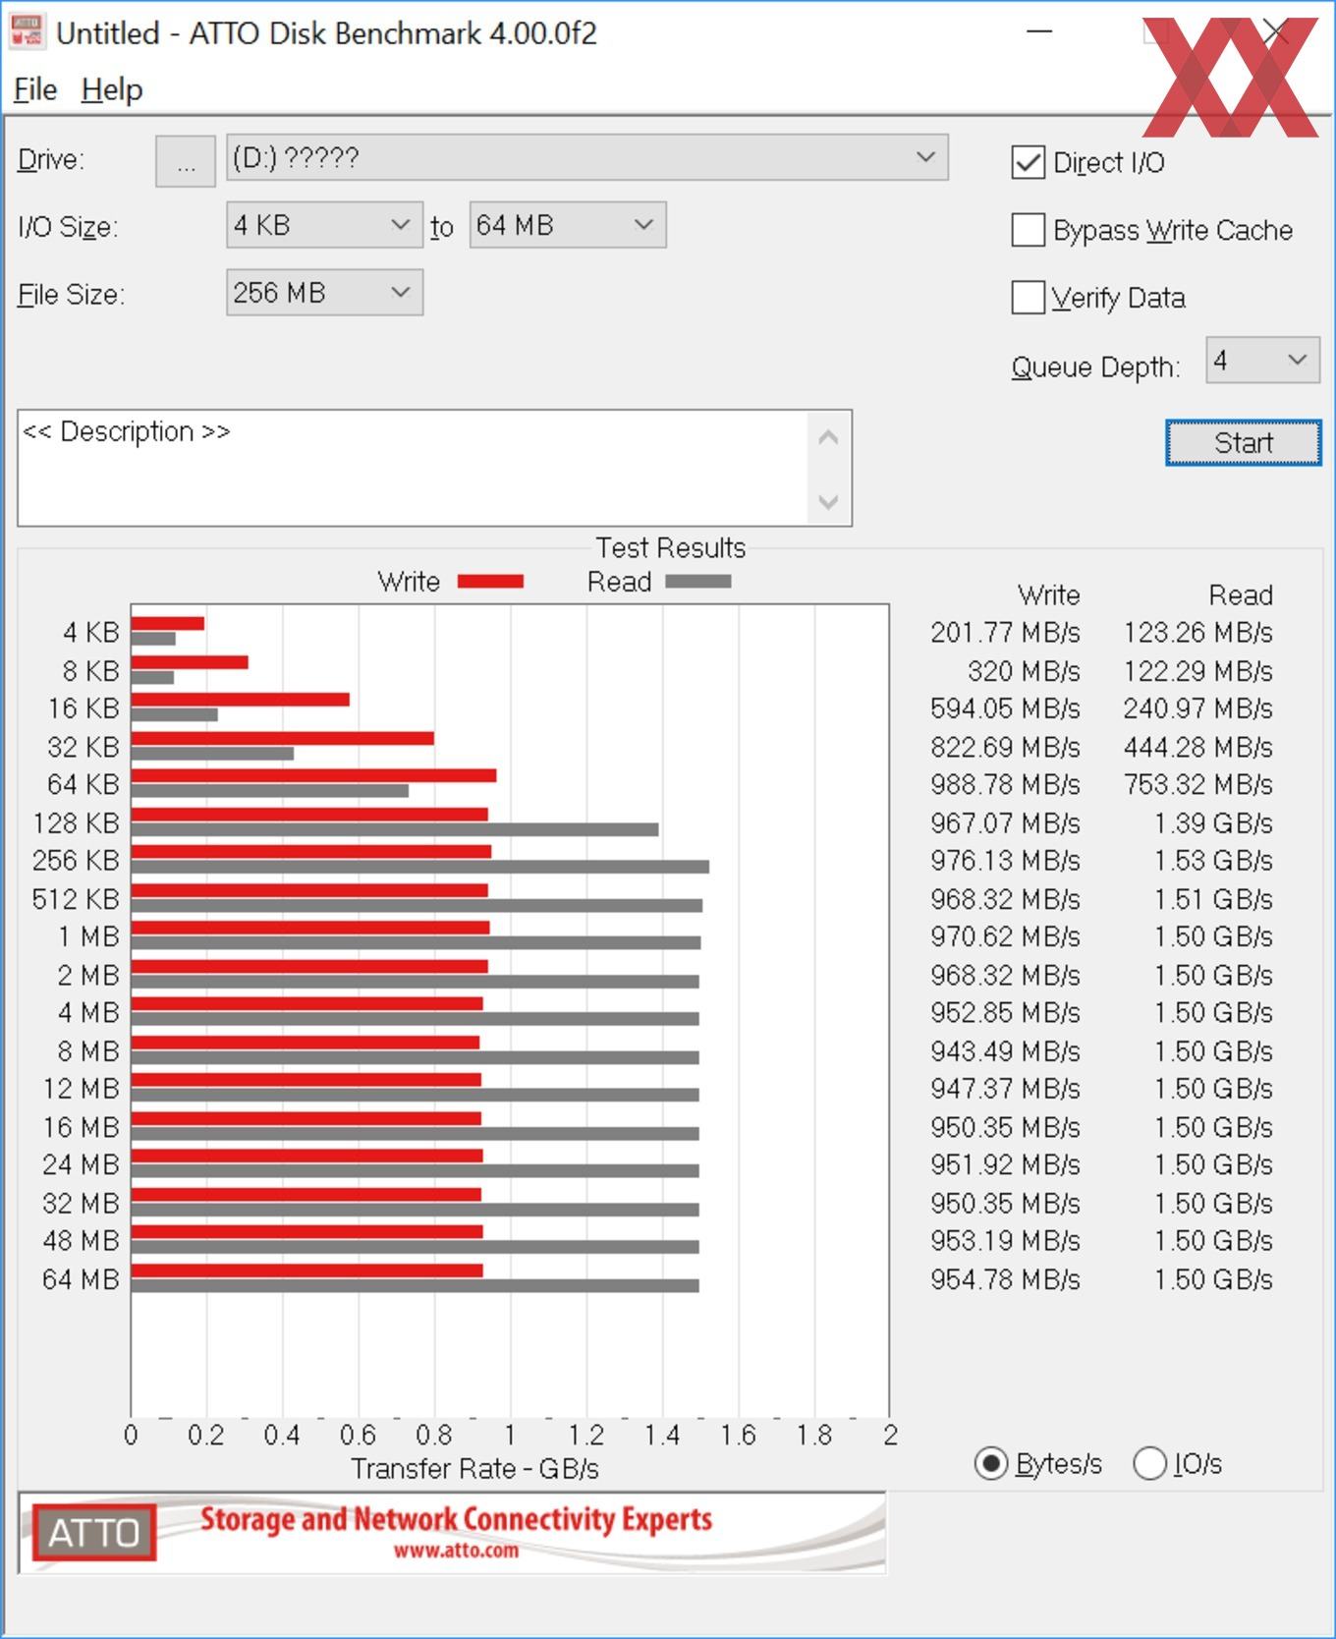This screenshot has width=1336, height=1639.
Task: Click the gray Read legend swatch
Action: [x=698, y=582]
